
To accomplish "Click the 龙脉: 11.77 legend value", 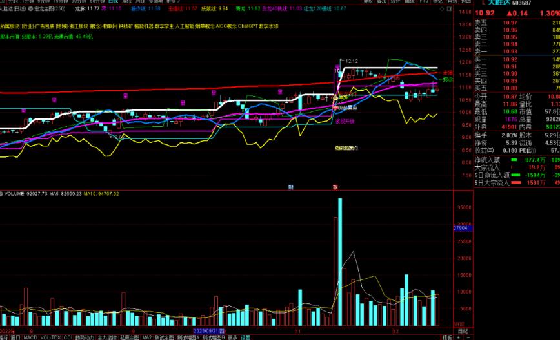I will [x=87, y=8].
